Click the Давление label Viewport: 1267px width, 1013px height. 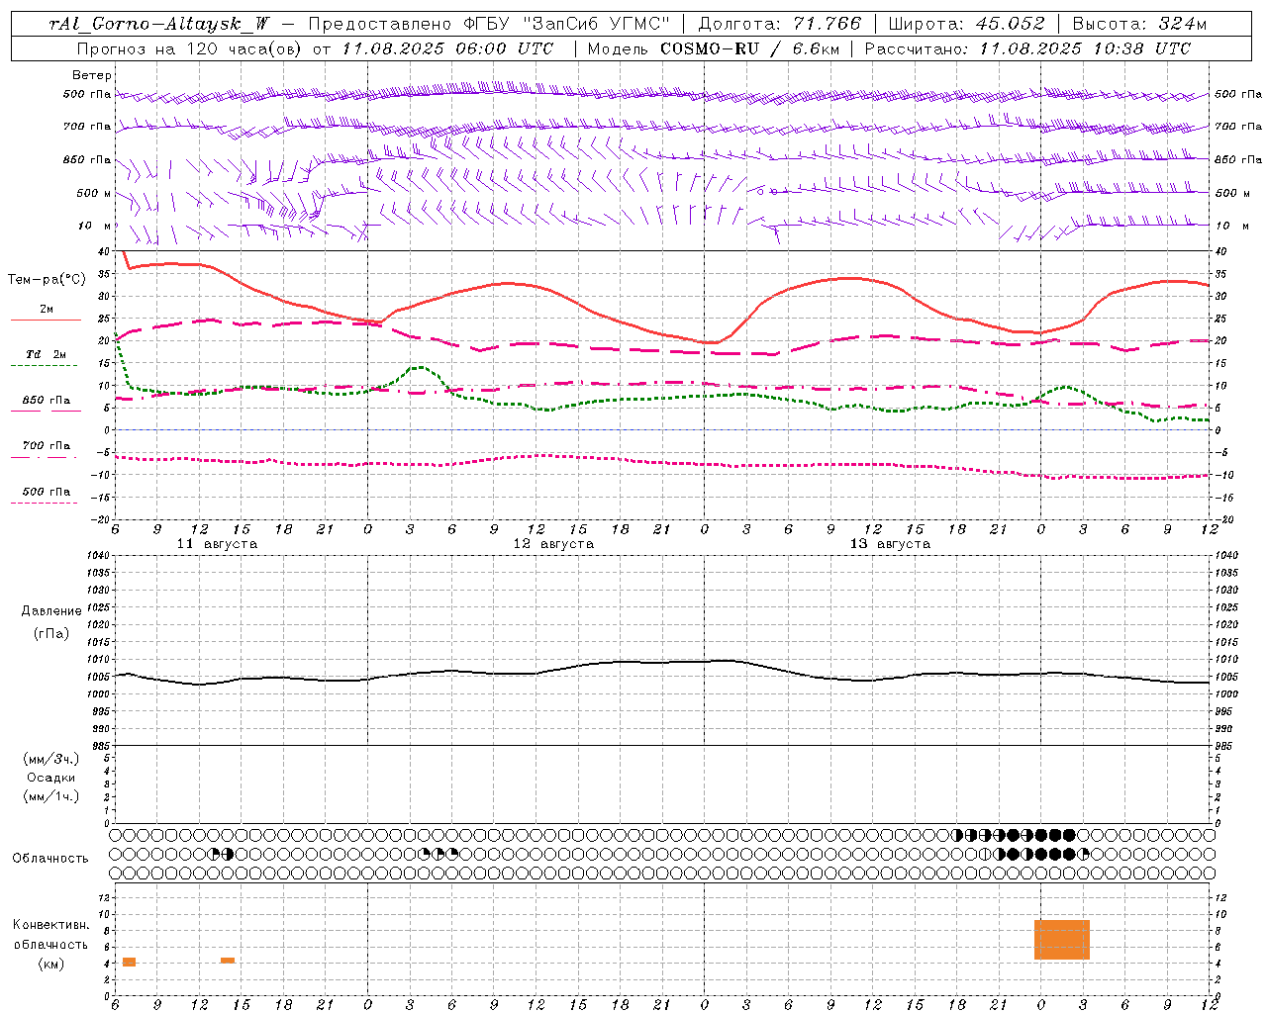[x=51, y=611]
